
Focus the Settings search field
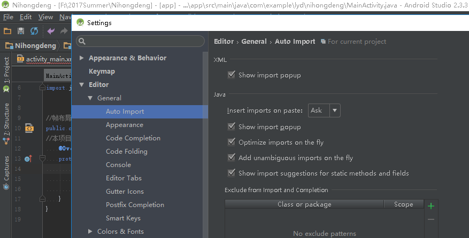coord(140,41)
